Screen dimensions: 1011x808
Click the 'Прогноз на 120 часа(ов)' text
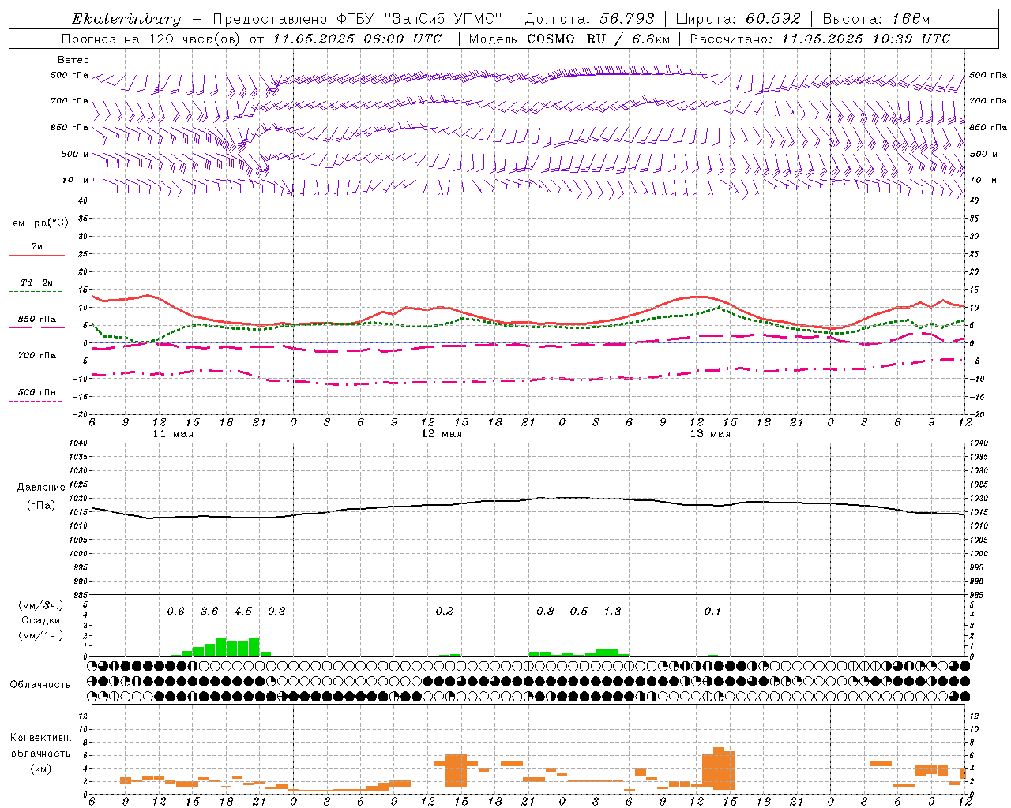(152, 39)
